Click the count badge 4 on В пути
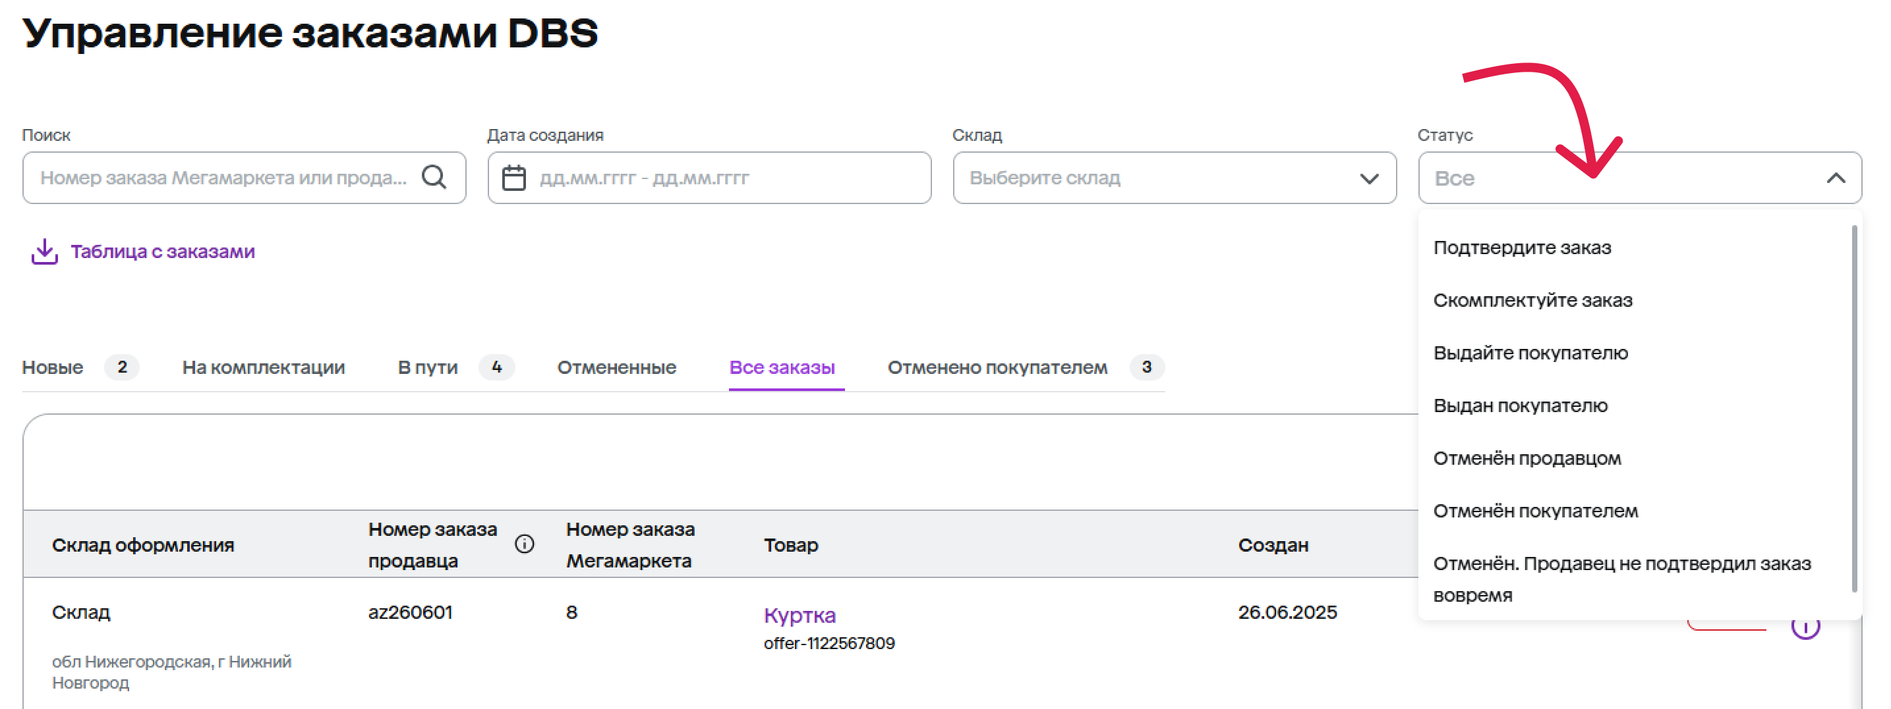 pos(497,367)
